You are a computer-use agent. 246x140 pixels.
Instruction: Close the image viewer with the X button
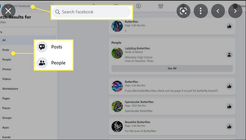(8, 11)
